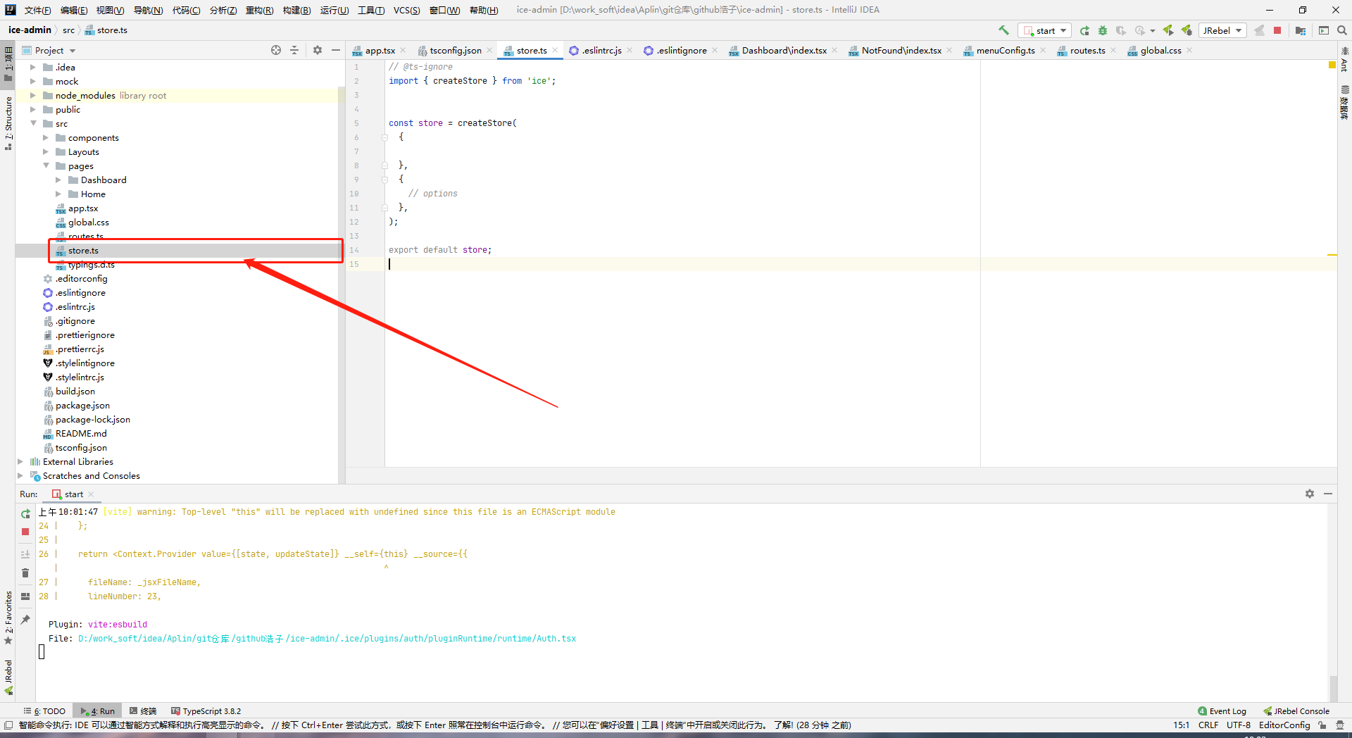Open Run panel settings gear
This screenshot has height=738, width=1352.
pyautogui.click(x=1310, y=494)
